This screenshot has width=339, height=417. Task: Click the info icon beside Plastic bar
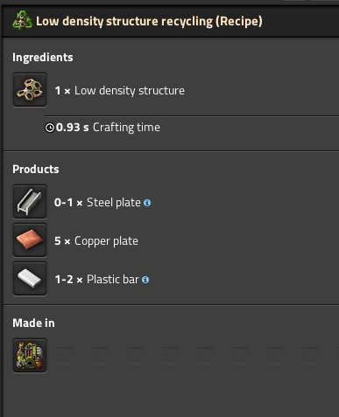[145, 280]
